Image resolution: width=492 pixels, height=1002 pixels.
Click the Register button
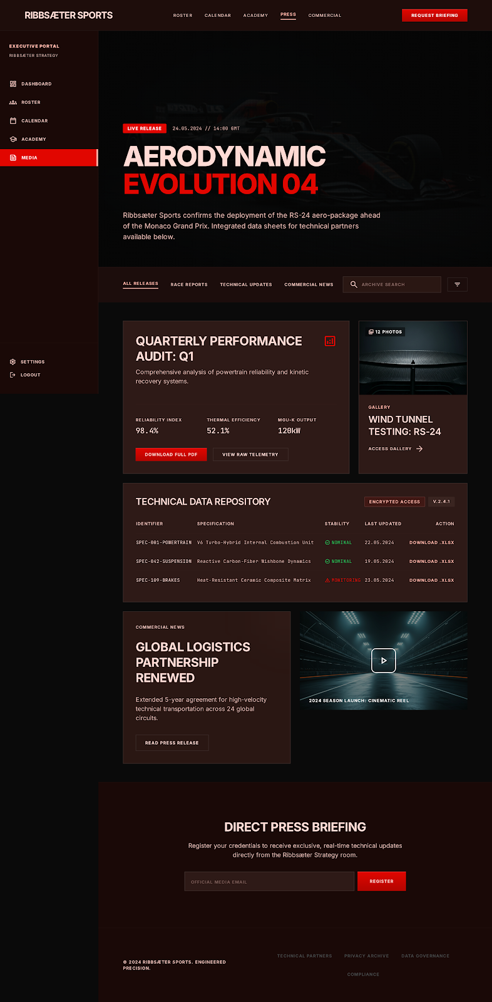point(382,881)
